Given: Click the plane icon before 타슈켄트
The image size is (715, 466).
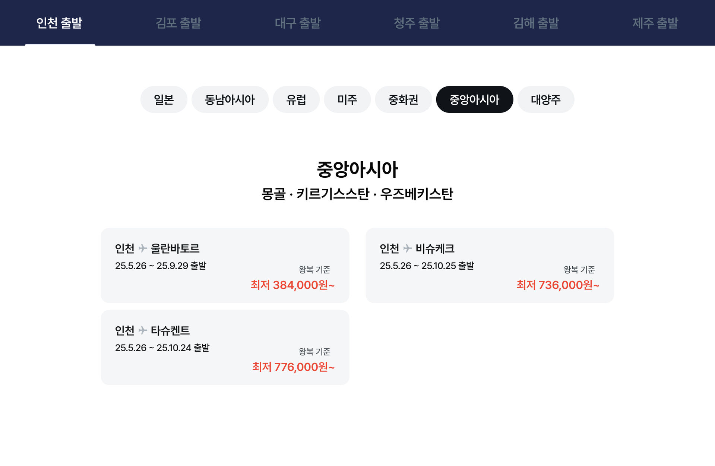Looking at the screenshot, I should pyautogui.click(x=143, y=330).
